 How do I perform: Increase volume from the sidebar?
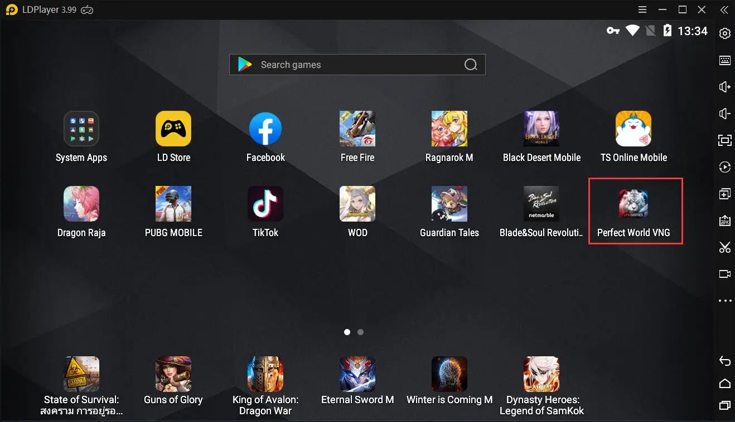pyautogui.click(x=725, y=87)
